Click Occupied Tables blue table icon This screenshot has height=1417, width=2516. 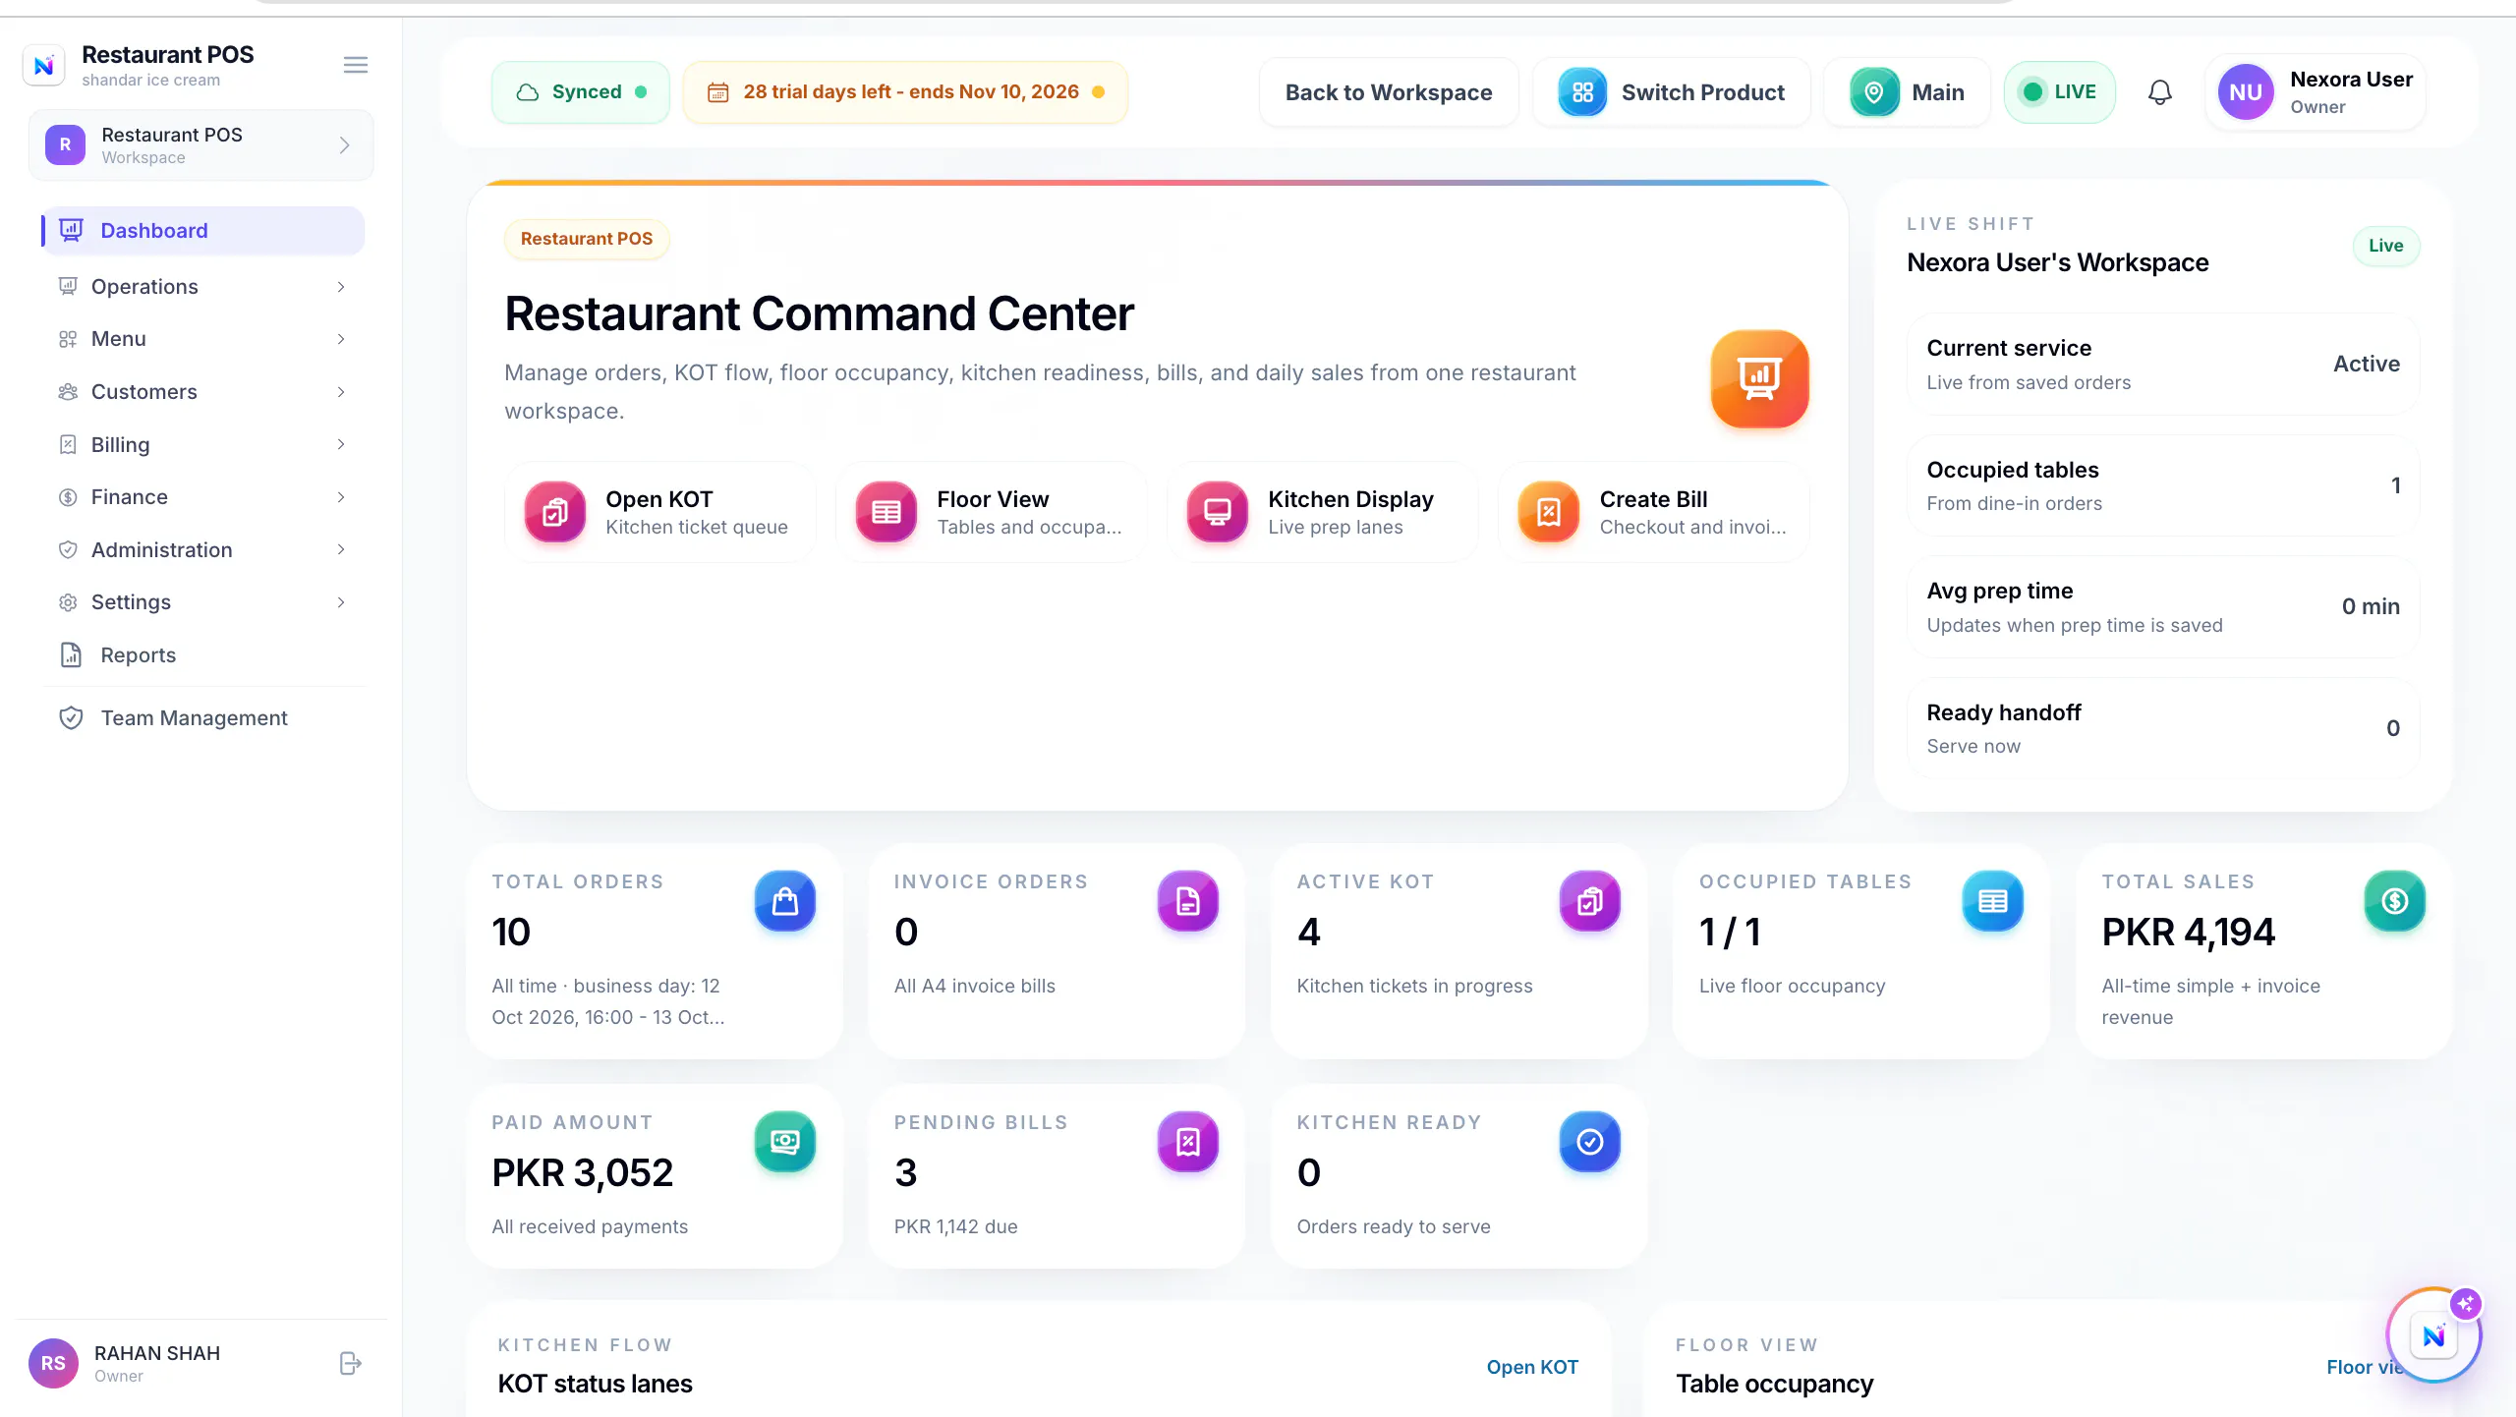tap(1992, 901)
